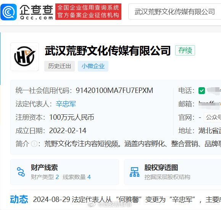Open the HY company logo thumbnail
This screenshot has height=210, width=221.
[25, 57]
